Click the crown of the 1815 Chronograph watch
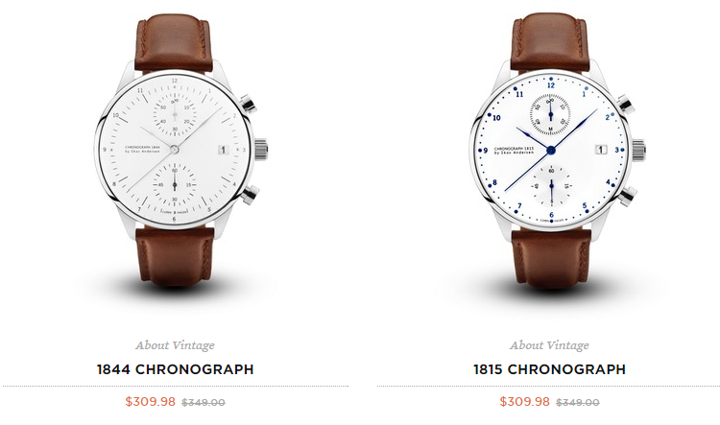The width and height of the screenshot is (720, 425). click(x=638, y=151)
